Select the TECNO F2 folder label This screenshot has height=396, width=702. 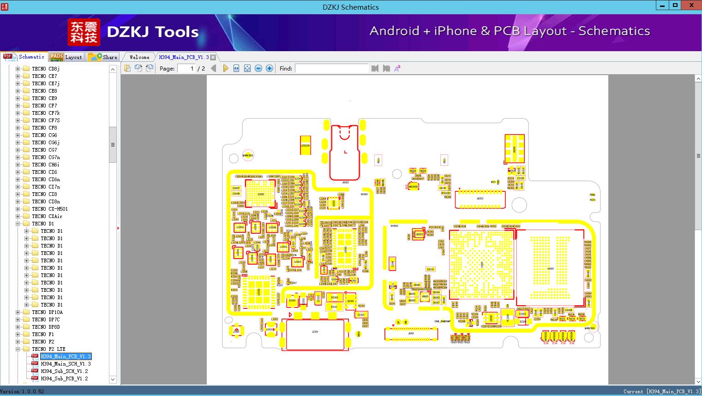(x=43, y=342)
